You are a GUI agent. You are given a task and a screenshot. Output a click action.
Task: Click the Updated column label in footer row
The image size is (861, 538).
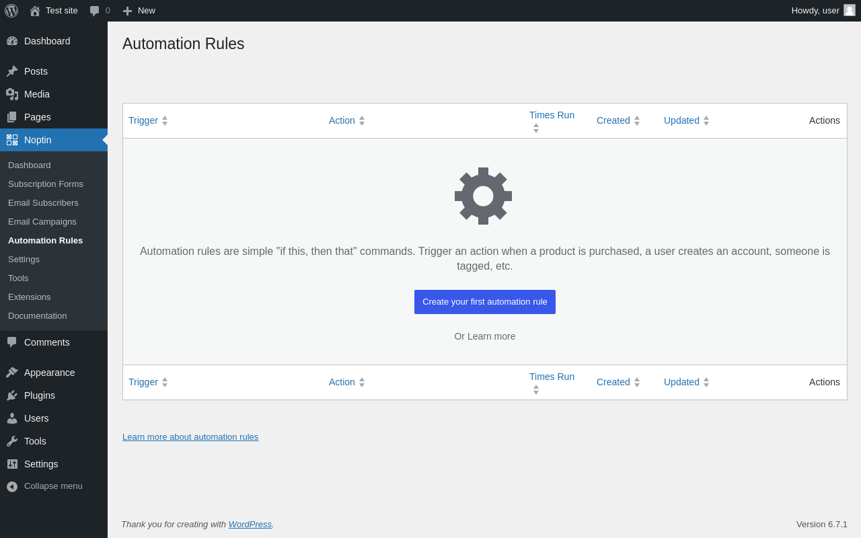coord(681,382)
